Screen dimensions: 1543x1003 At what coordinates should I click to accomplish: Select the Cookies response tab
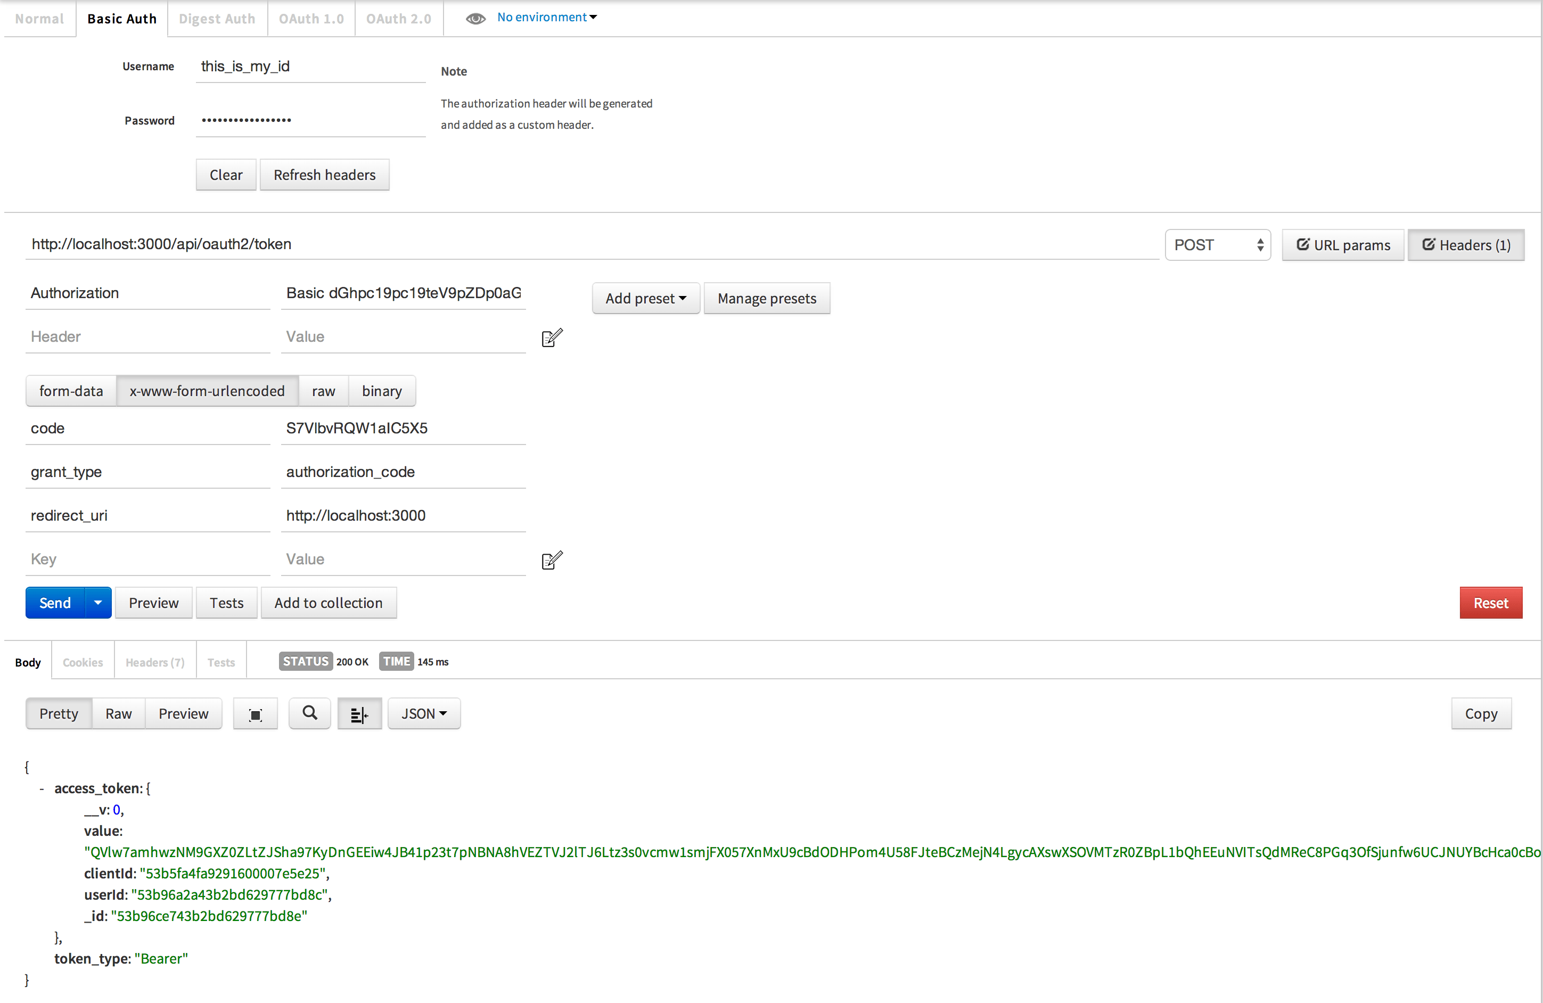[82, 661]
